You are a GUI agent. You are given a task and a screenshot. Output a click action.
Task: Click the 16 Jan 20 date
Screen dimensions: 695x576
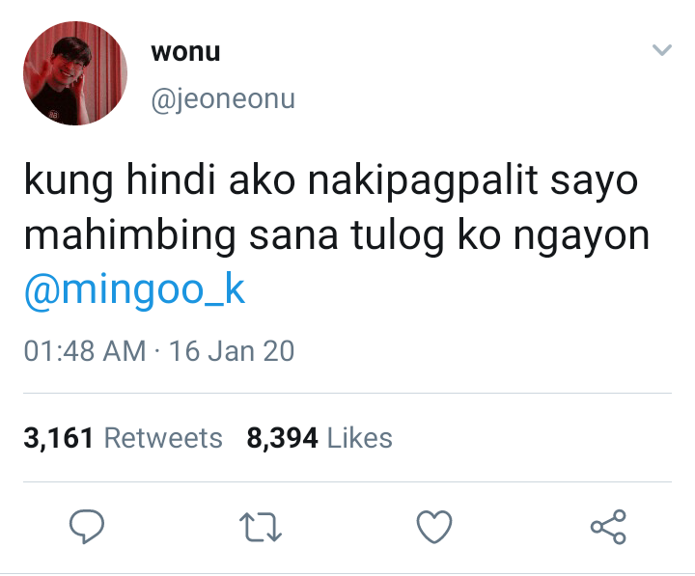232,351
